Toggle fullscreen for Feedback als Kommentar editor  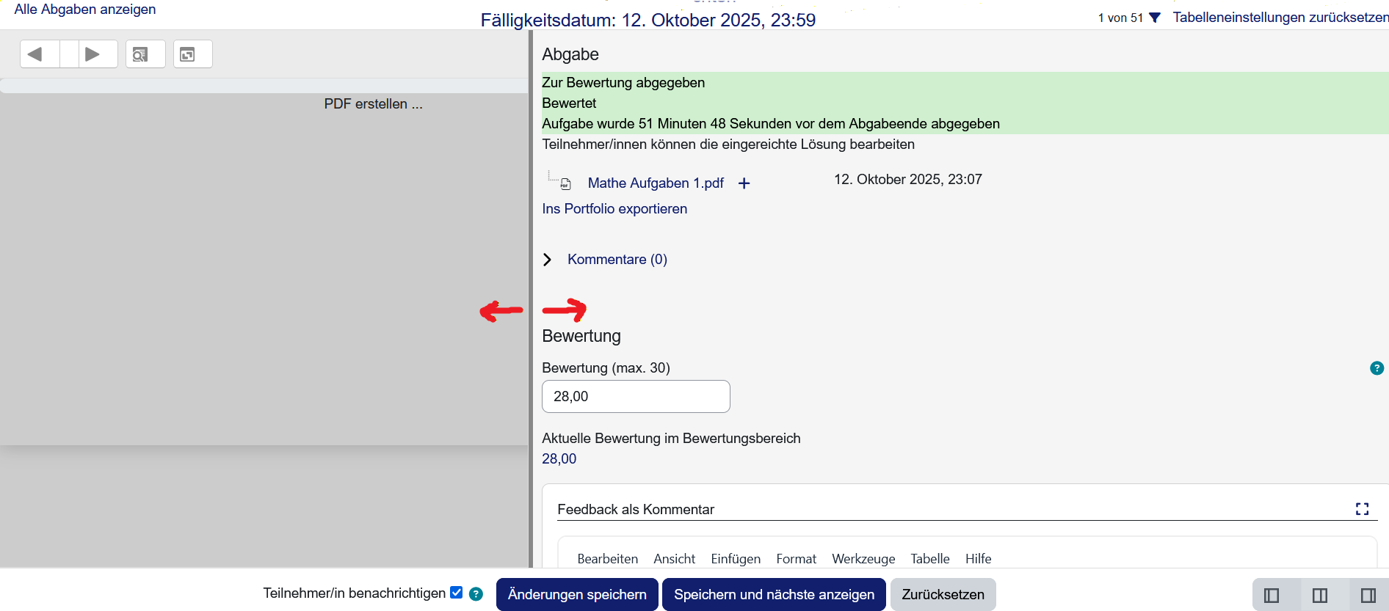click(x=1362, y=509)
